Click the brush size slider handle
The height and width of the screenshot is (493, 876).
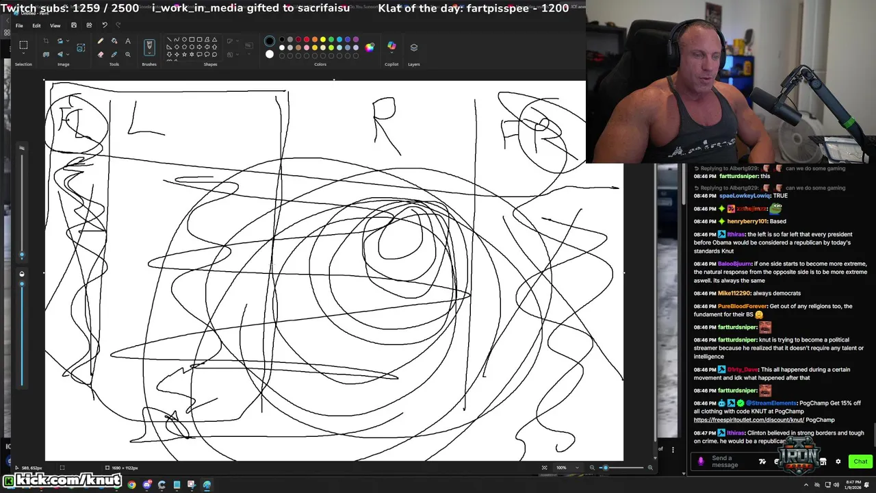[22, 255]
